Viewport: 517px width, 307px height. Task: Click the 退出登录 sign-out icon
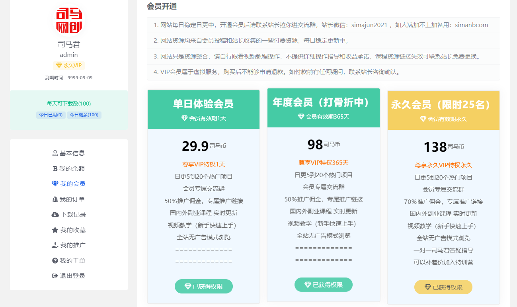click(x=55, y=276)
